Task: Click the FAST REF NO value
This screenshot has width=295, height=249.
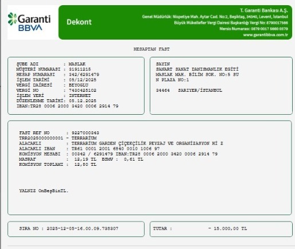Action: (86, 133)
